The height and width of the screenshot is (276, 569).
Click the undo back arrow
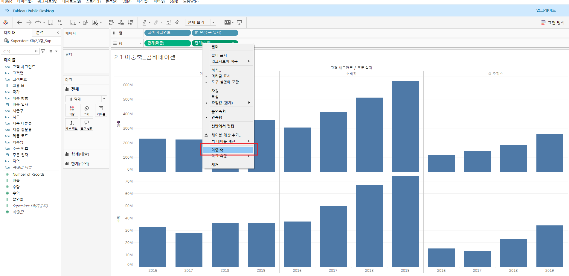click(x=19, y=22)
